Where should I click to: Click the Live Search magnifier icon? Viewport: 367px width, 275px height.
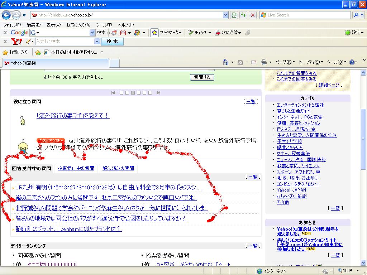tap(356, 15)
